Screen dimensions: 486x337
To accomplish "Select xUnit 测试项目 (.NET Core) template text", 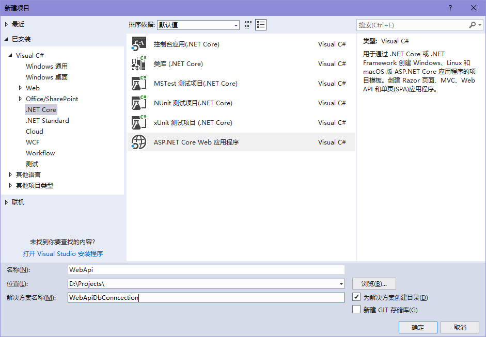I will [x=193, y=123].
